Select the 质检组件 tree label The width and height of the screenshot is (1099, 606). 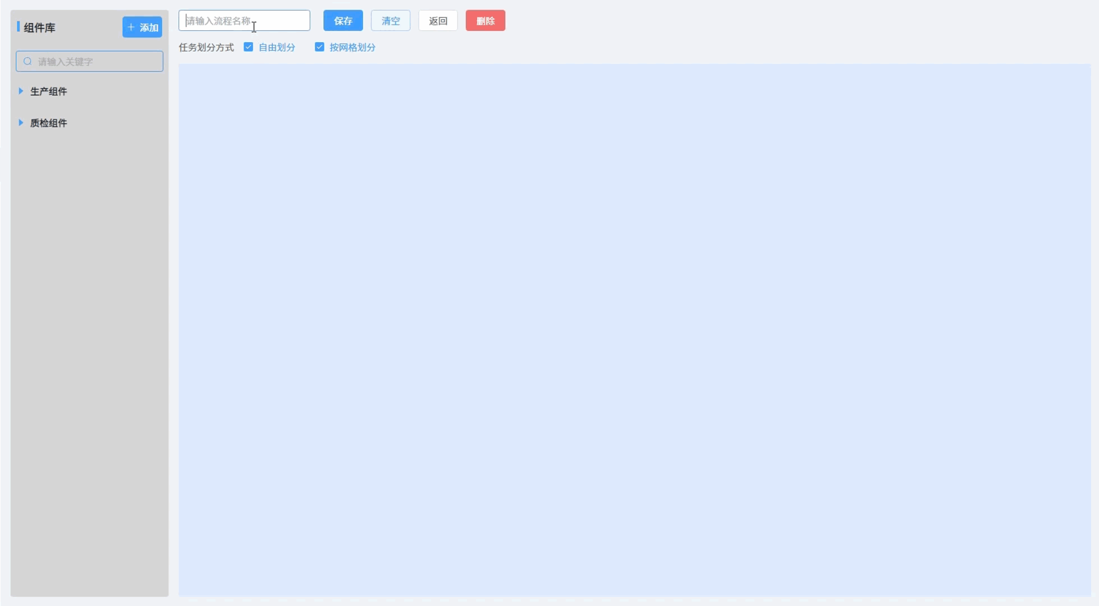tap(48, 123)
